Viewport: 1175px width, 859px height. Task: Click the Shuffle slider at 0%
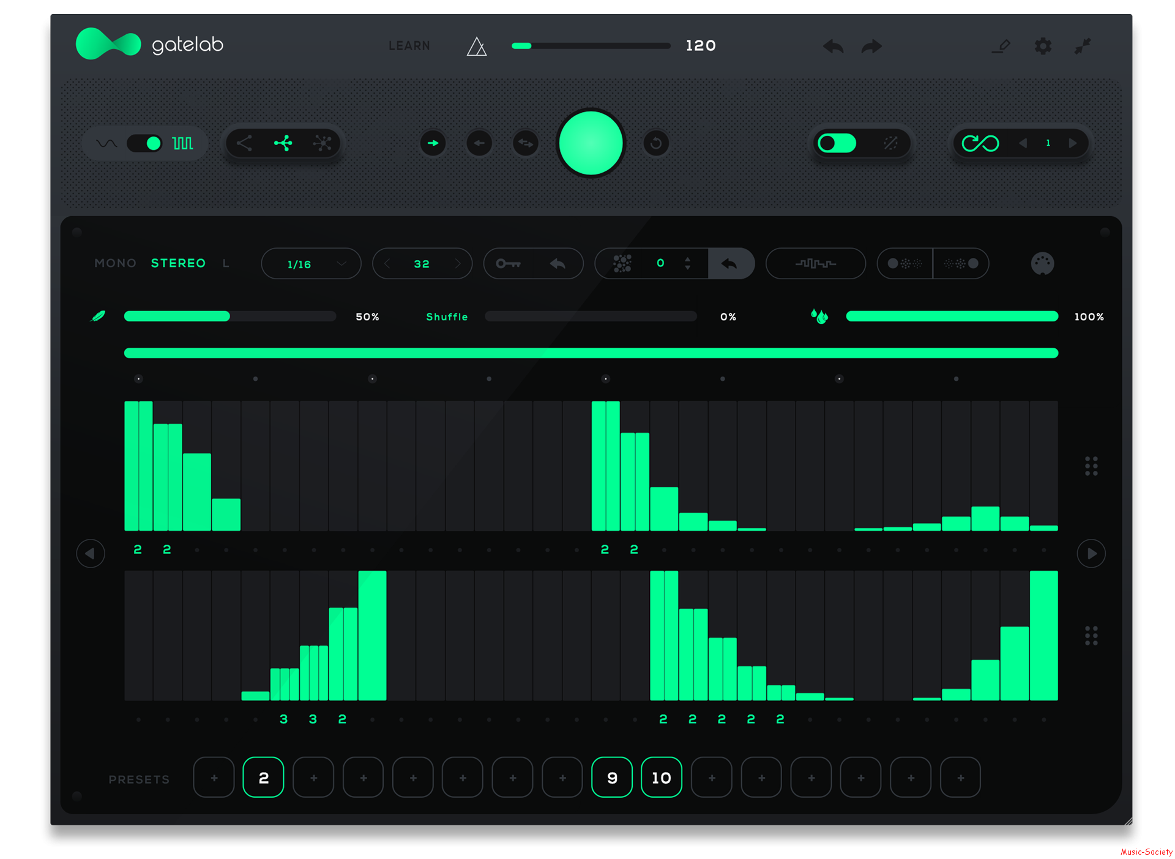click(x=591, y=317)
